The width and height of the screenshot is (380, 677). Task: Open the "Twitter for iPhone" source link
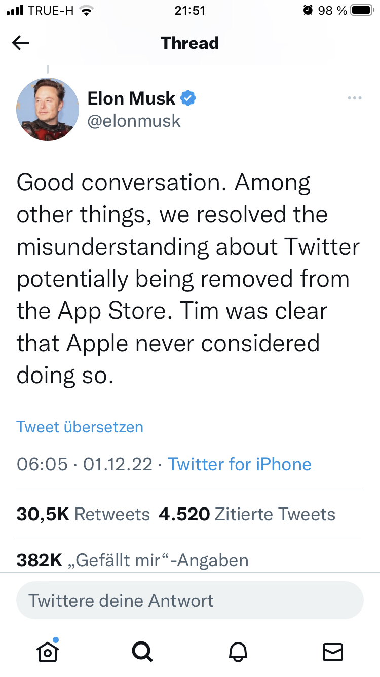[x=239, y=464]
